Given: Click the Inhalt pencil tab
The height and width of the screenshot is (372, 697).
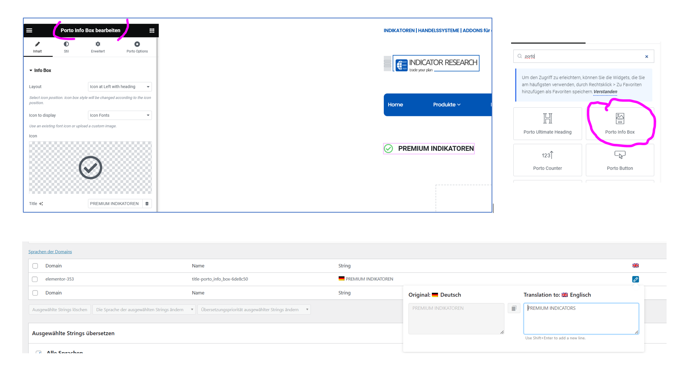Looking at the screenshot, I should tap(38, 47).
